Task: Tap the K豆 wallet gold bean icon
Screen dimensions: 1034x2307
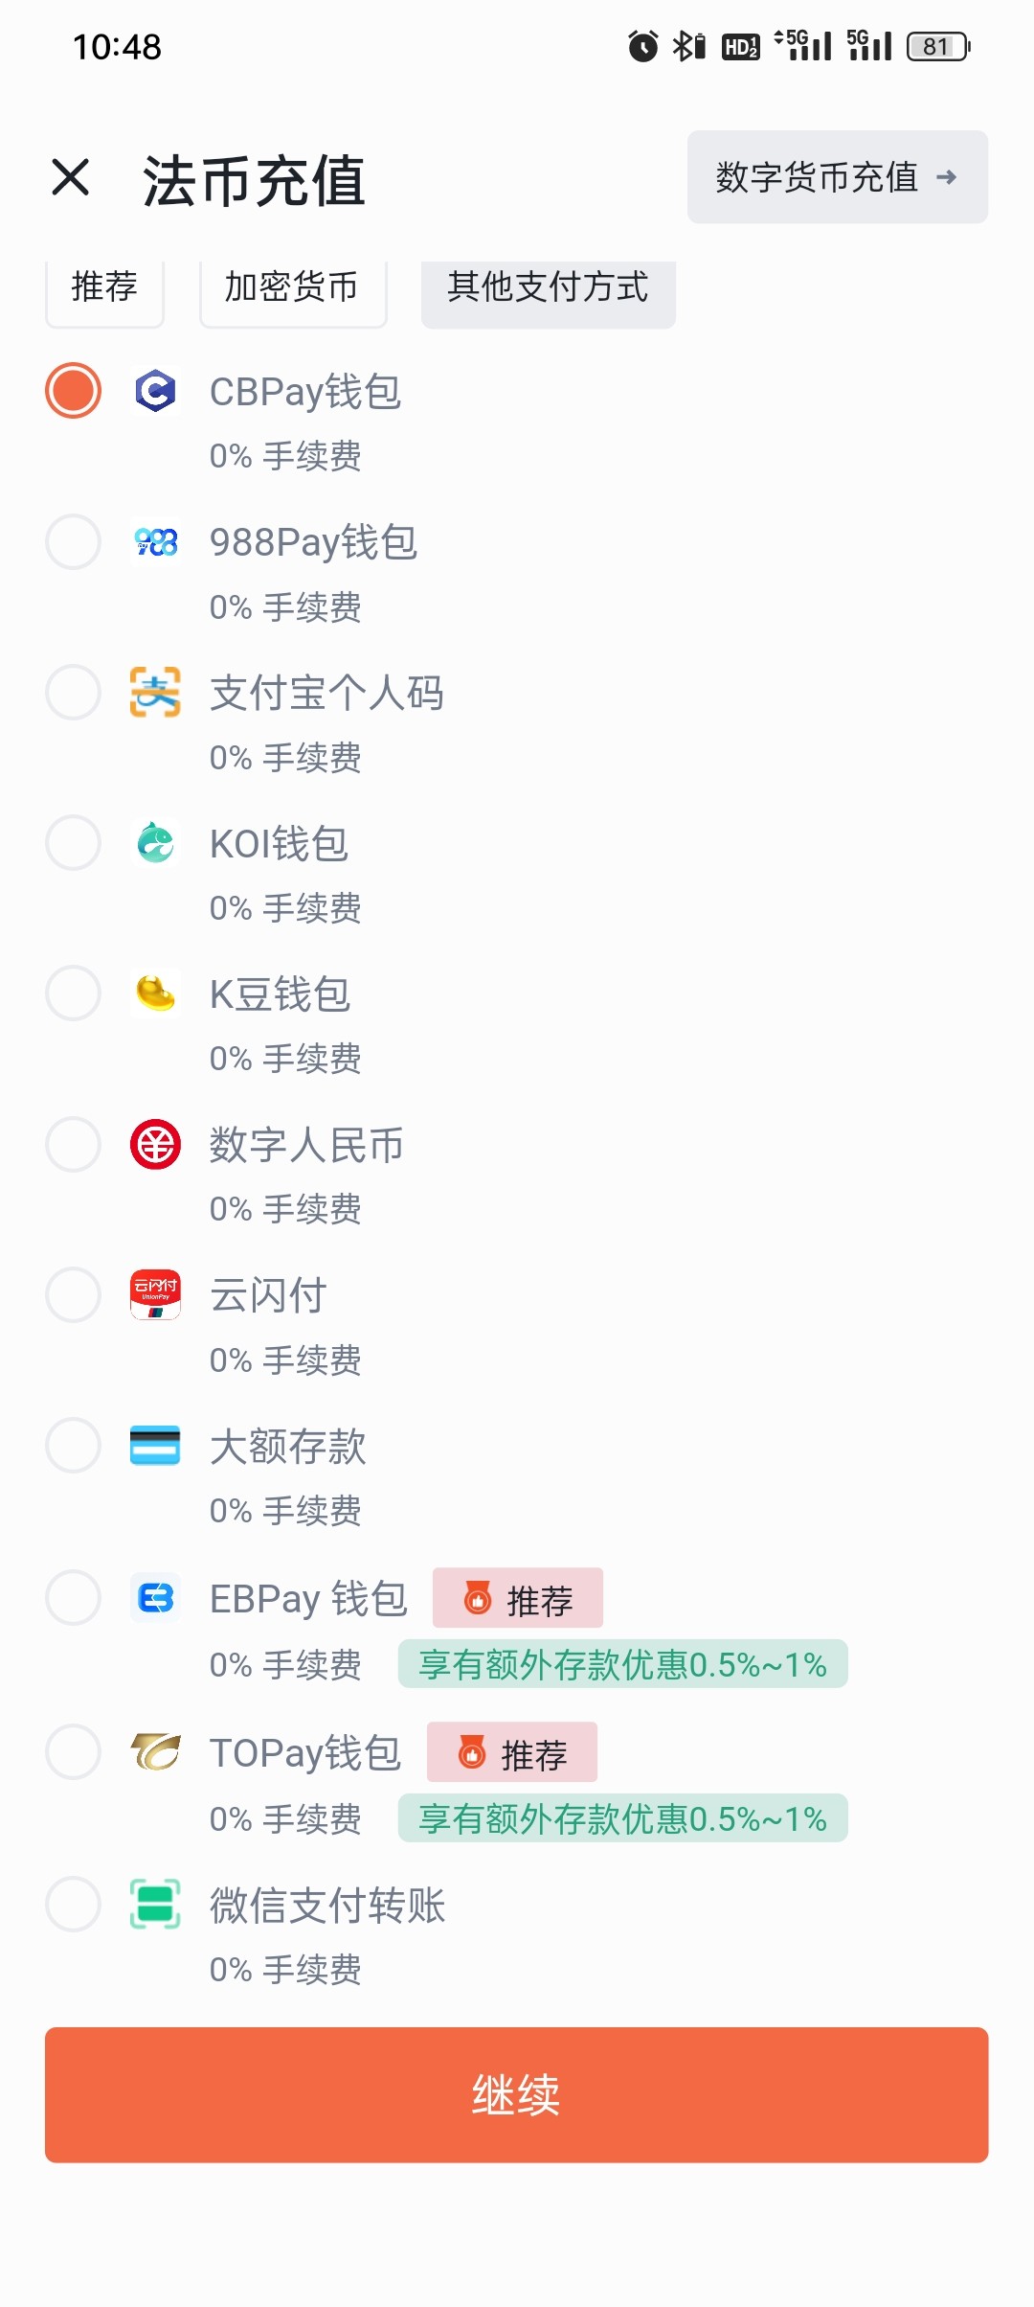Action: point(155,994)
